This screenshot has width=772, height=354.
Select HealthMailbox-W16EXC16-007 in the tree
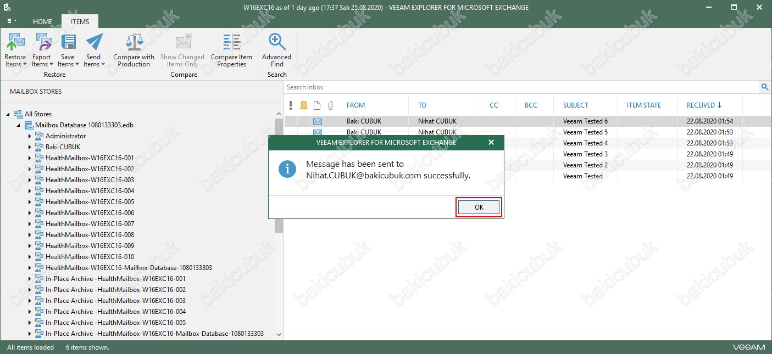click(90, 224)
